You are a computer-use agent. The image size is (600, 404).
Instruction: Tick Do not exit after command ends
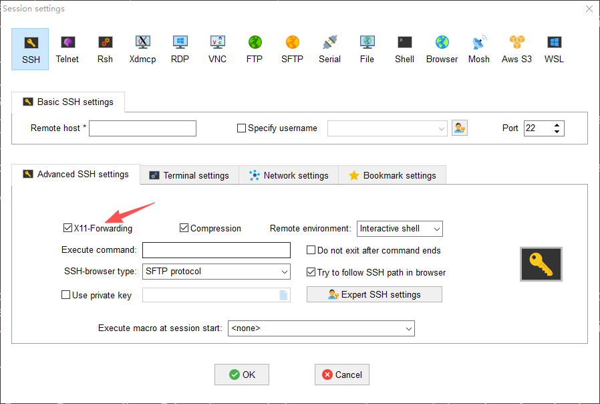311,250
